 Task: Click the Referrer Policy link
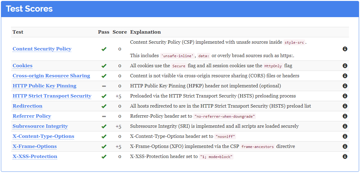32,116
